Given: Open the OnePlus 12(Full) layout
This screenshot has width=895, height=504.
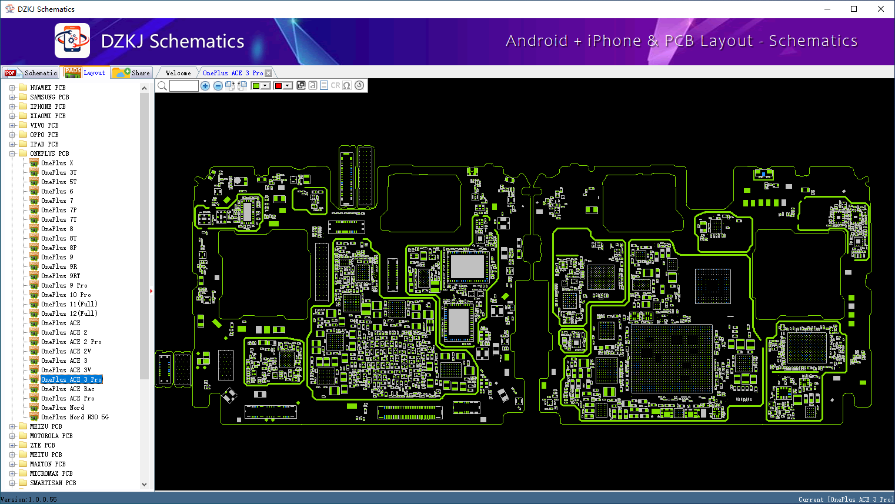Looking at the screenshot, I should 69,313.
